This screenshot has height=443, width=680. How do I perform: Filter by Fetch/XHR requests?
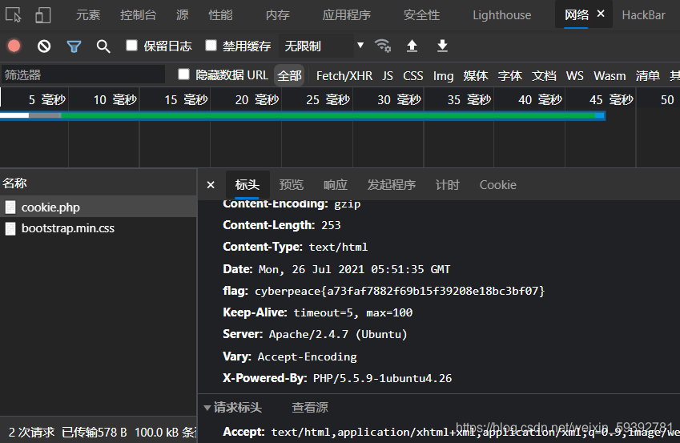coord(344,76)
